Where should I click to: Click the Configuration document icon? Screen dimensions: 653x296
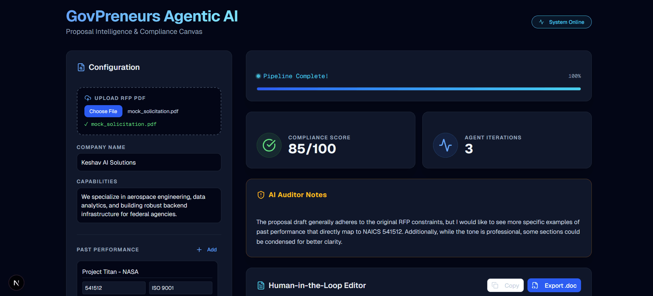point(81,67)
